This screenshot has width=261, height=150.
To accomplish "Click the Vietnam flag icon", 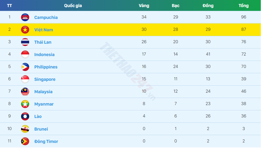I will [x=25, y=30].
